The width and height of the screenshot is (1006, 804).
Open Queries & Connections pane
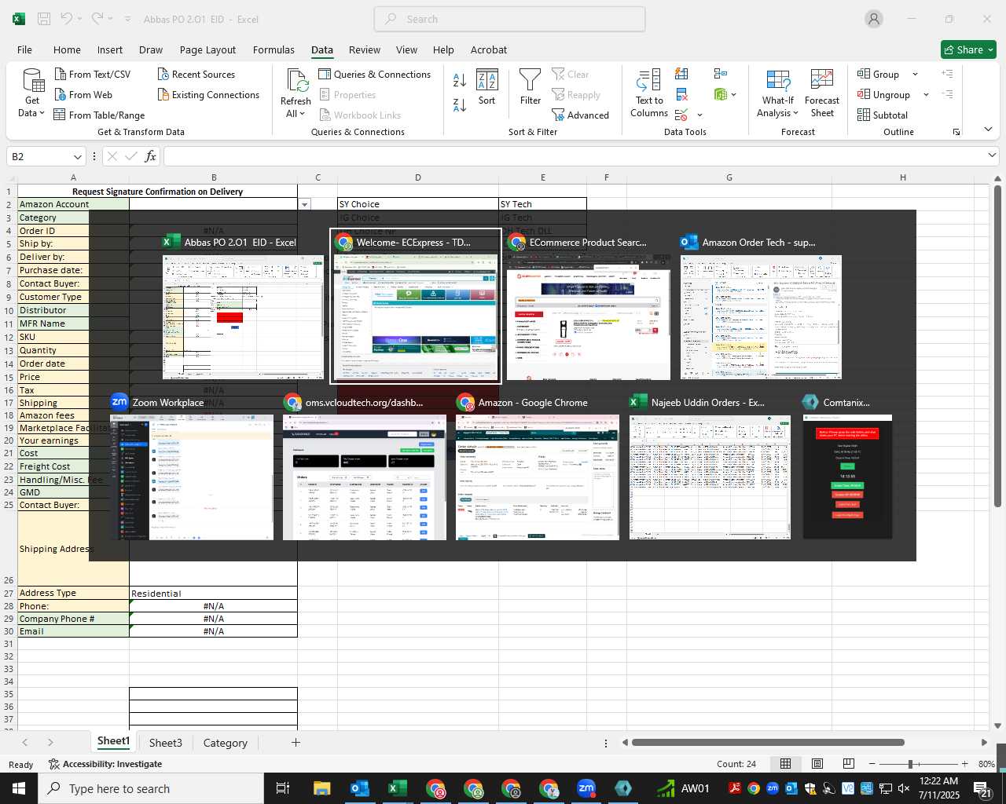pyautogui.click(x=375, y=74)
